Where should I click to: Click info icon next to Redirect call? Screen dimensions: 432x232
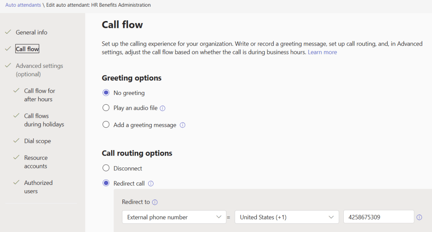(151, 183)
